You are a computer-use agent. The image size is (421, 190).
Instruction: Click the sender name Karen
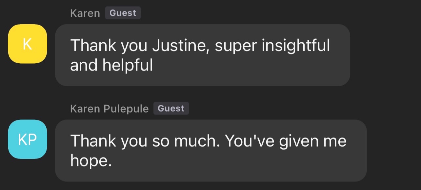[x=85, y=13]
